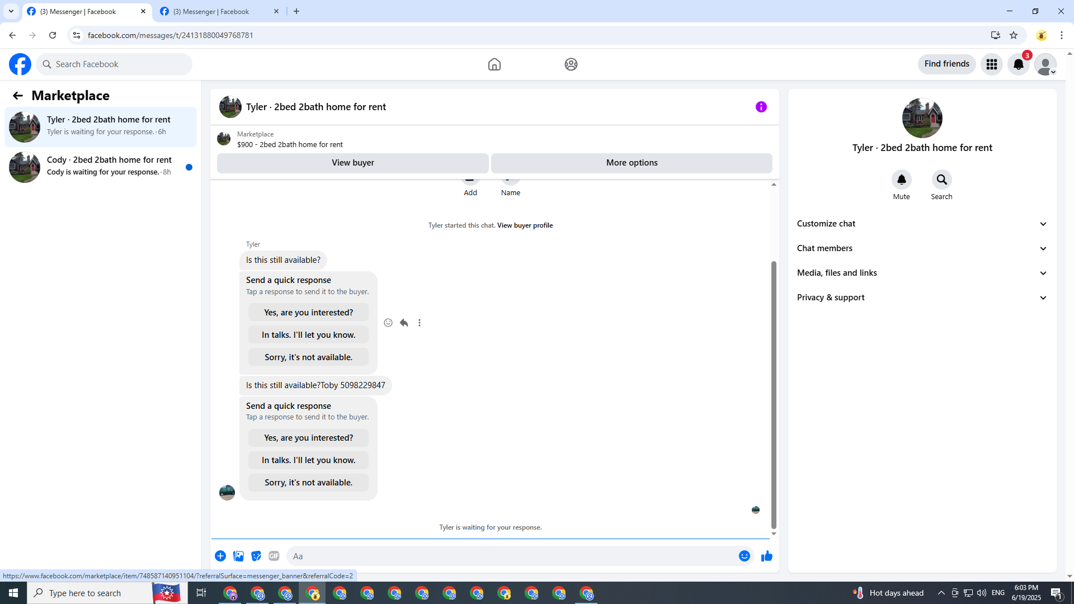The height and width of the screenshot is (604, 1074).
Task: Go to the Home feed icon
Action: [494, 64]
